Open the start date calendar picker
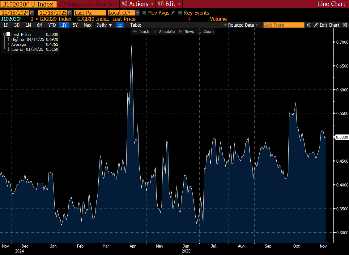Screen dimensions: 349x255 pyautogui.click(x=32, y=13)
